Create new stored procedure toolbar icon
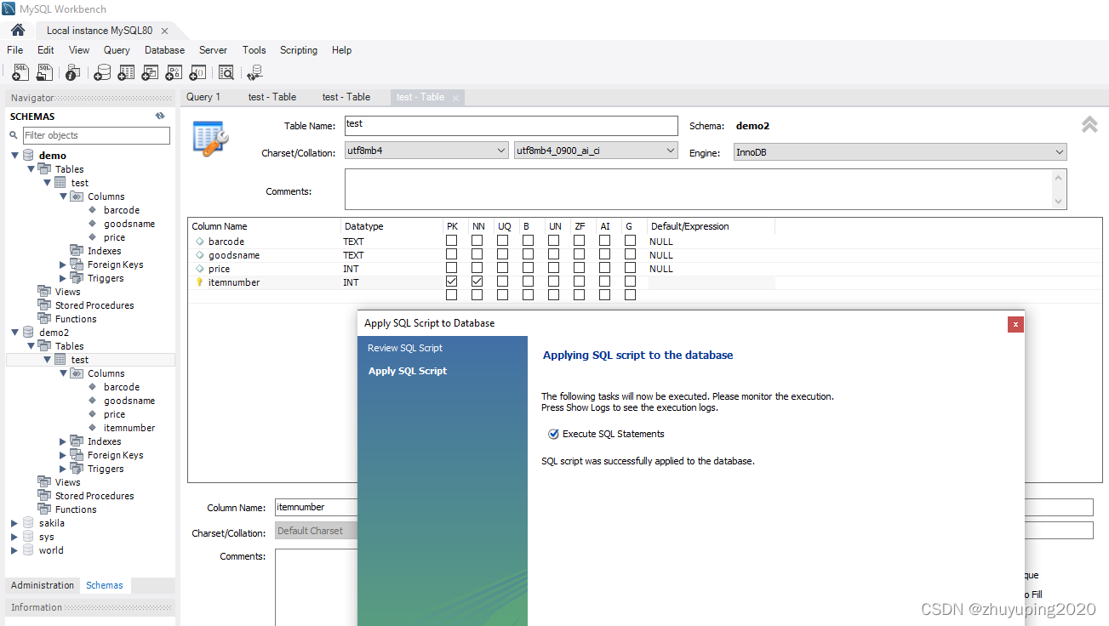The image size is (1109, 626). 174,73
